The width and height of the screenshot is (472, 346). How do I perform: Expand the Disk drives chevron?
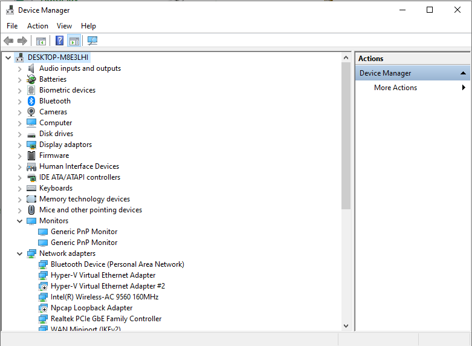[x=19, y=134]
